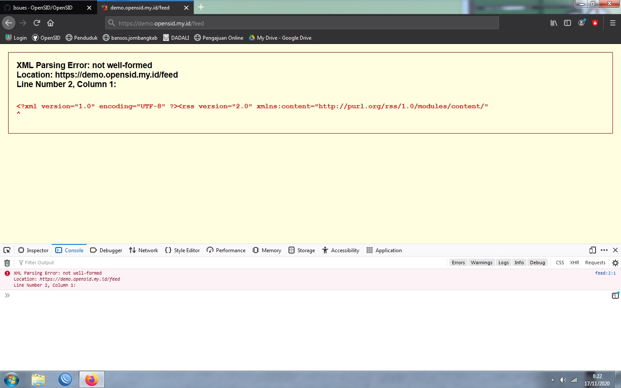621x388 pixels.
Task: Enable the Requests filter in console
Action: [595, 263]
